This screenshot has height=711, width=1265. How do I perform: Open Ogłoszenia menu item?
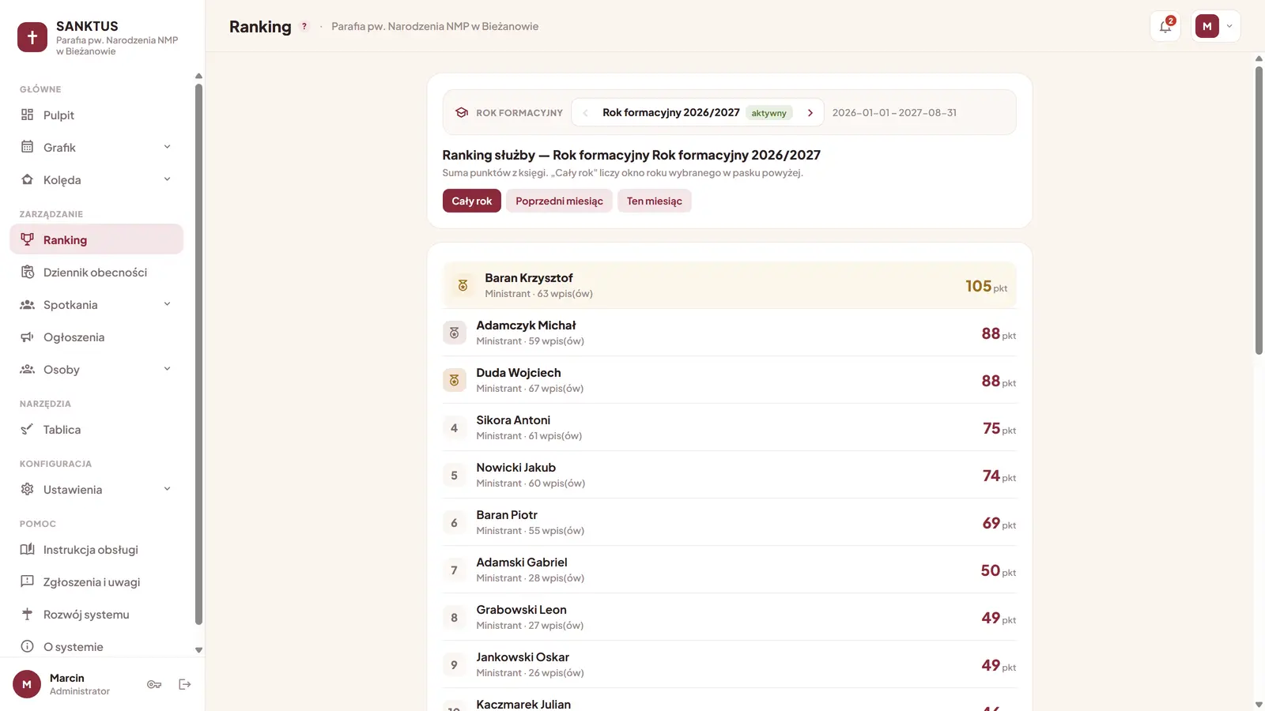[96, 337]
